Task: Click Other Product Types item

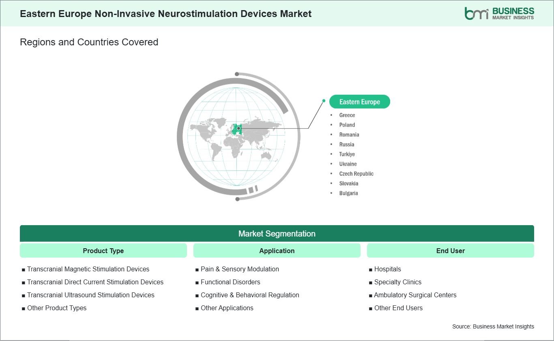Action: tap(57, 308)
